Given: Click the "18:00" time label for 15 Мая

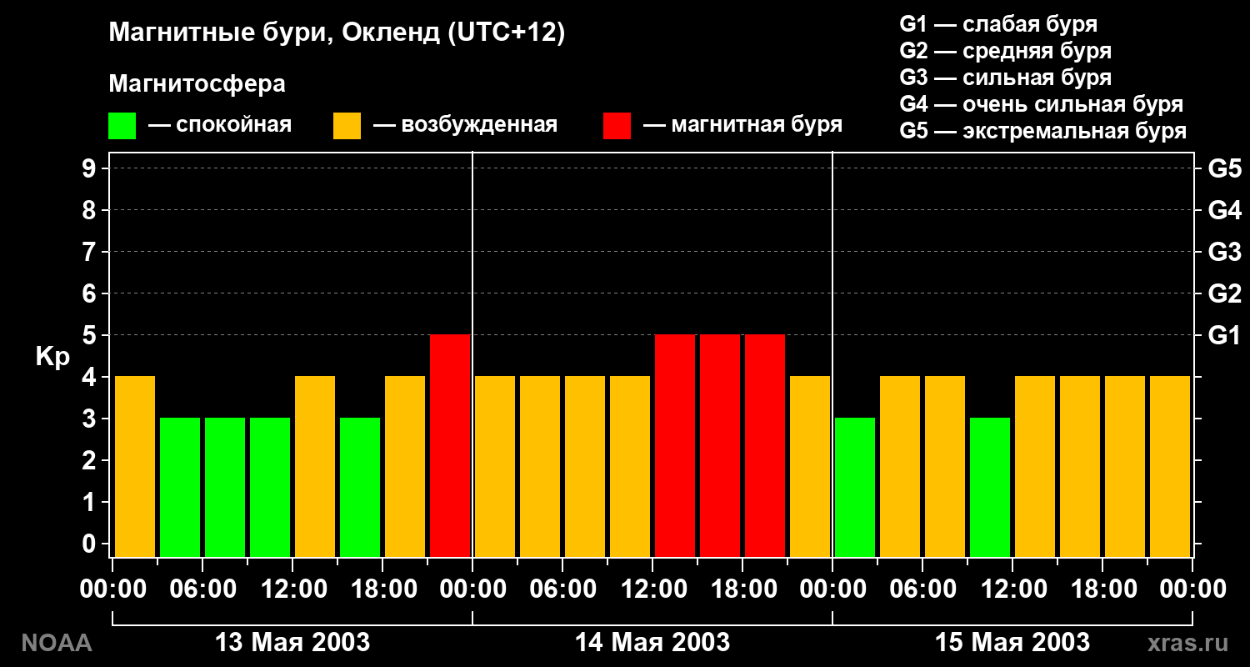Looking at the screenshot, I should pos(1102,589).
